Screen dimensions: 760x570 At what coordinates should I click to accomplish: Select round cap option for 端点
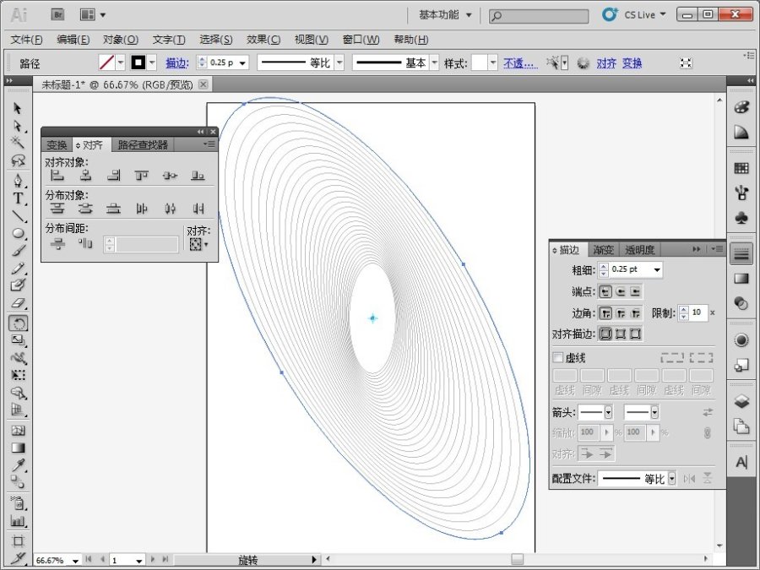[621, 291]
